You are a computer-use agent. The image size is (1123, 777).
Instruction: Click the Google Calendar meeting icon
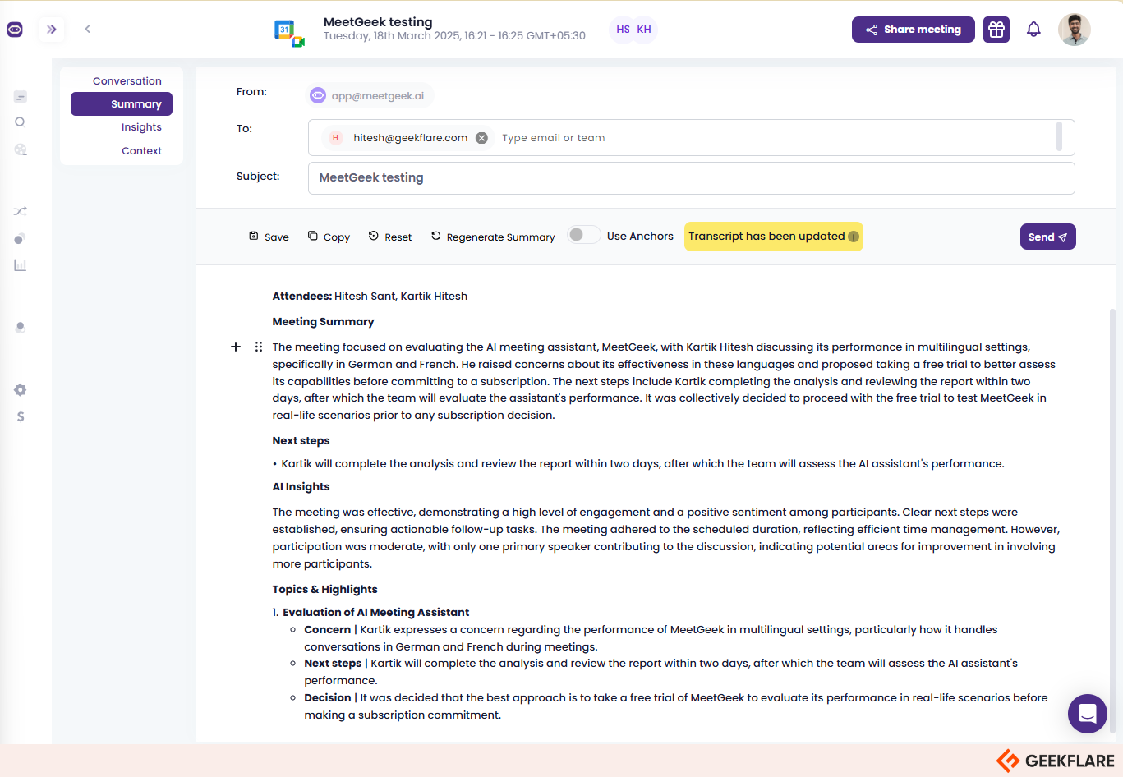(289, 33)
